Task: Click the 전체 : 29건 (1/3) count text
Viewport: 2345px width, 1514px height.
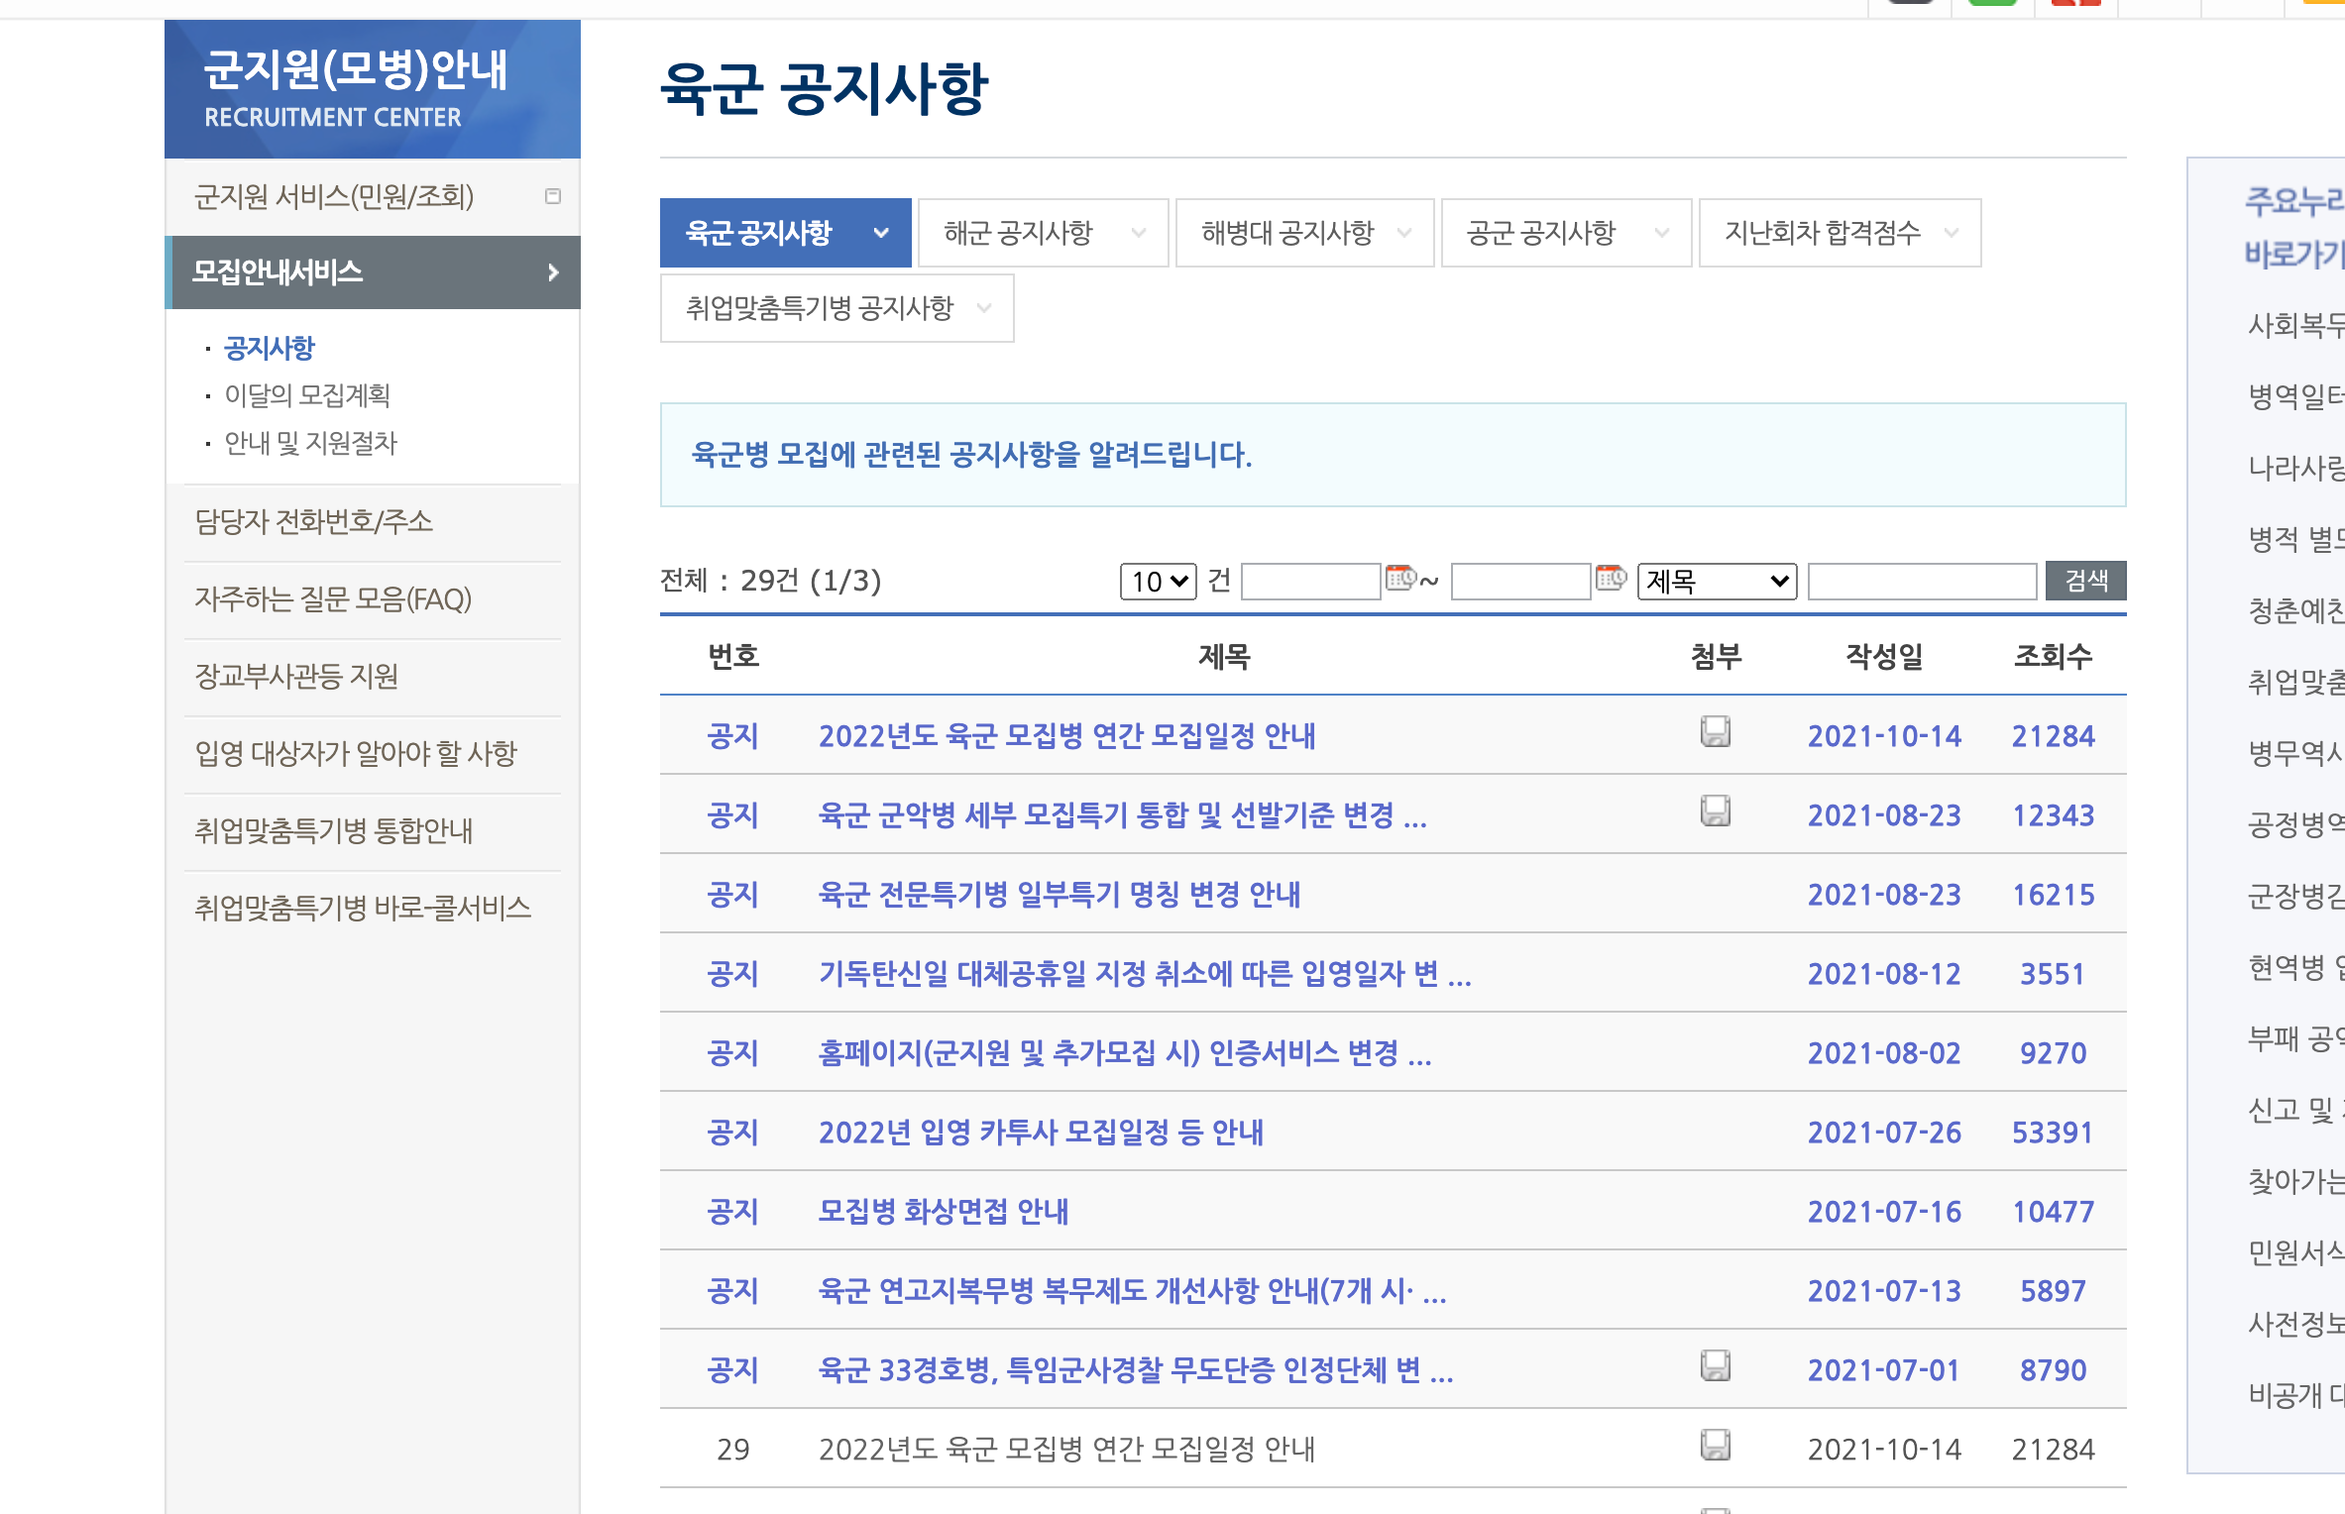Action: coord(770,581)
